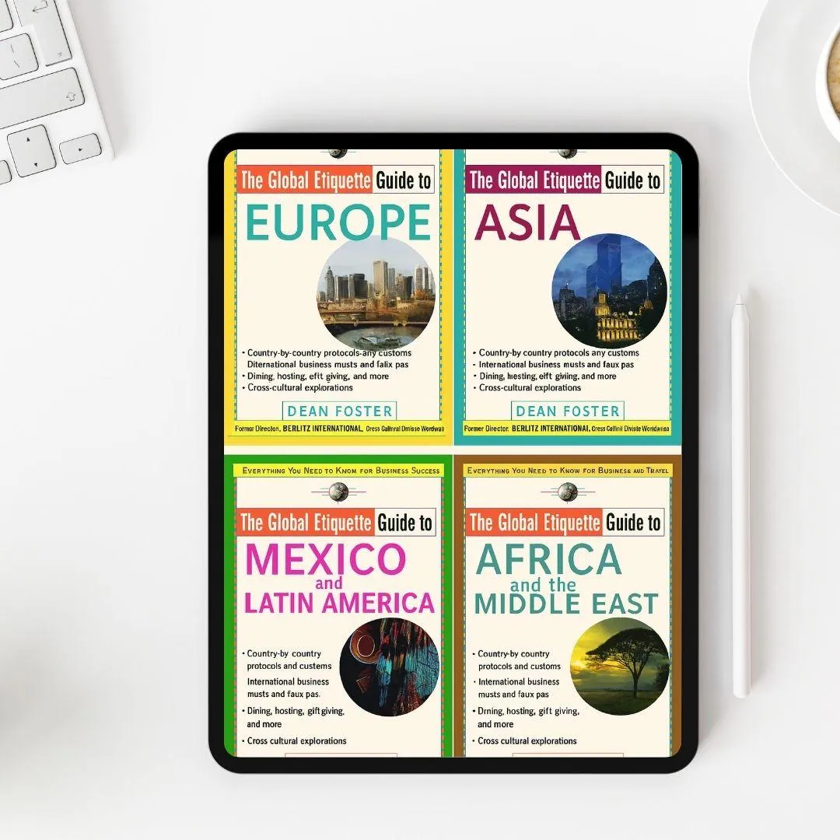This screenshot has height=840, width=840.
Task: Click BERLITZ INTERNATIONAL line on Asia cover
Action: (x=567, y=429)
